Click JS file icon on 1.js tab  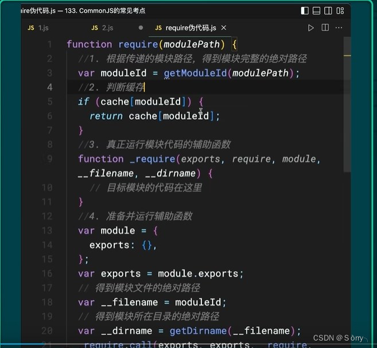pyautogui.click(x=31, y=28)
